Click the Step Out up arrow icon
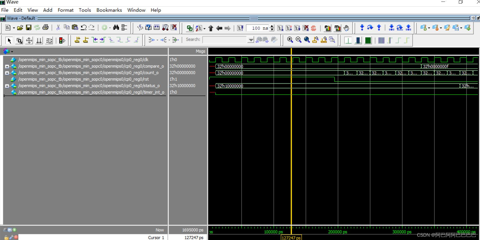The width and height of the screenshot is (480, 240). point(379,28)
